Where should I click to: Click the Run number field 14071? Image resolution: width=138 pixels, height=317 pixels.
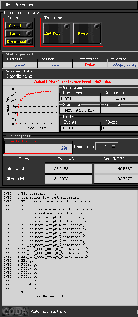coord(80,98)
